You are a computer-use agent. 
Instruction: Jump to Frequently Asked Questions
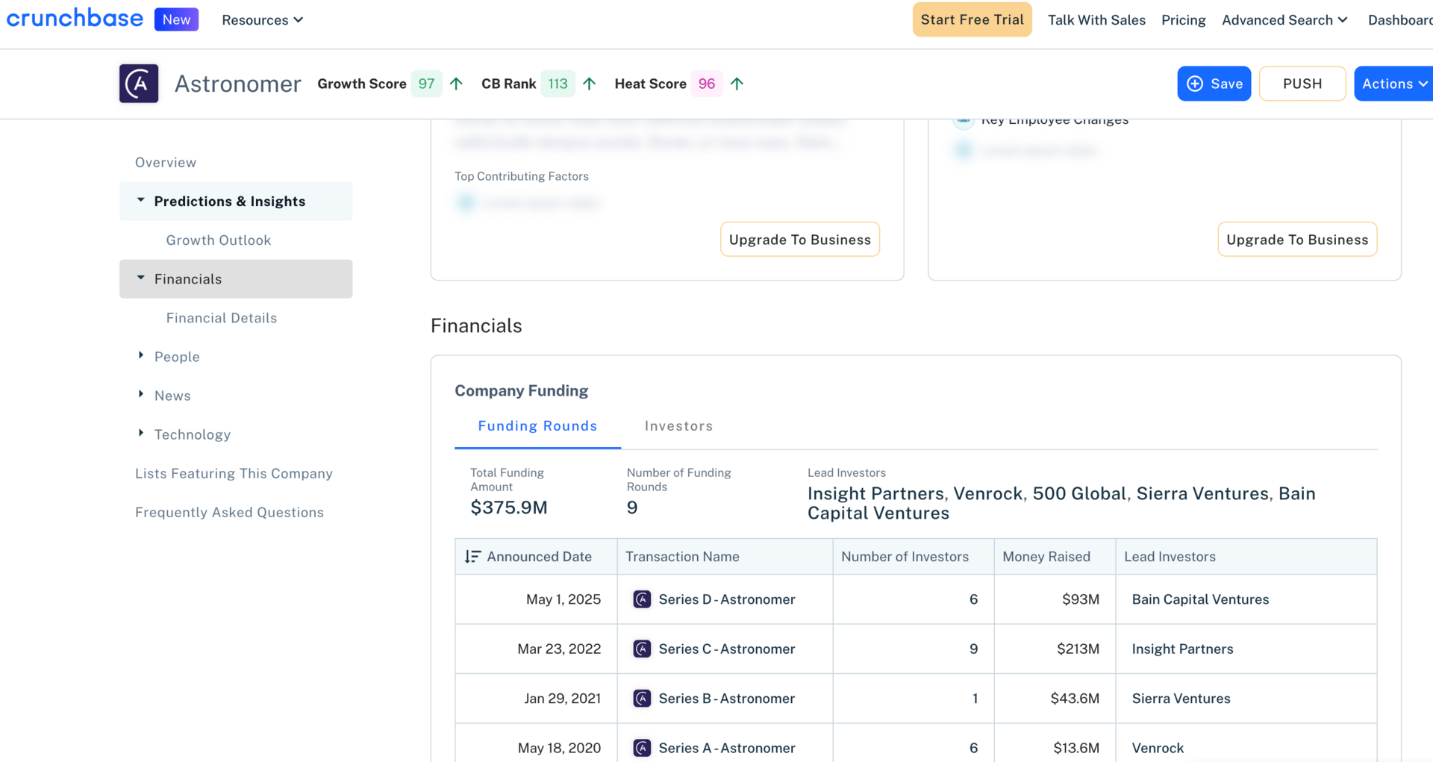click(x=229, y=512)
